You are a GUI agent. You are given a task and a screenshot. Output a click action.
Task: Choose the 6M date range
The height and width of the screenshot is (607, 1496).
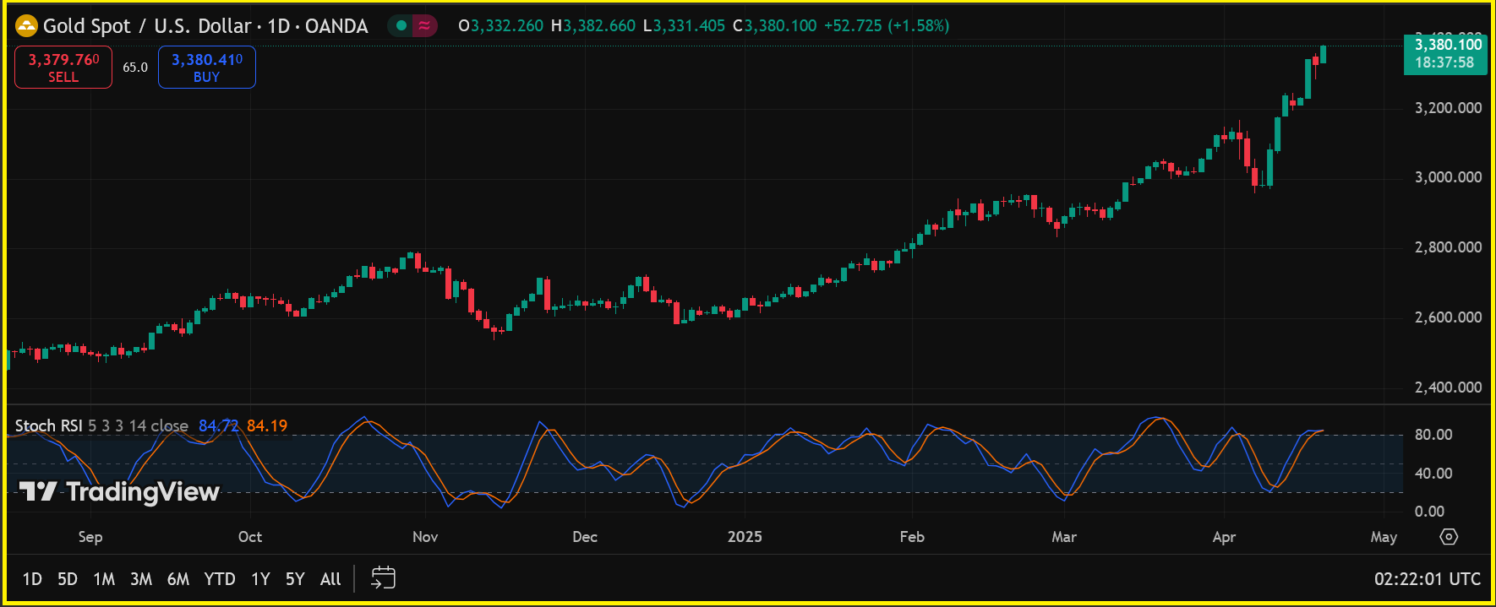(x=178, y=579)
